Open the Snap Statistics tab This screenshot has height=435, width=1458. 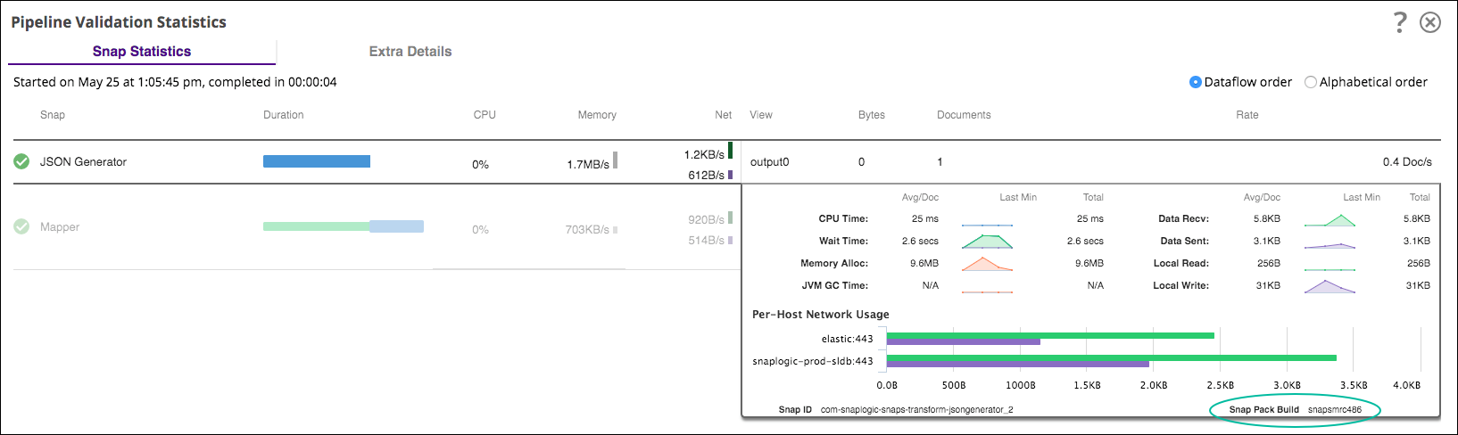pos(142,52)
